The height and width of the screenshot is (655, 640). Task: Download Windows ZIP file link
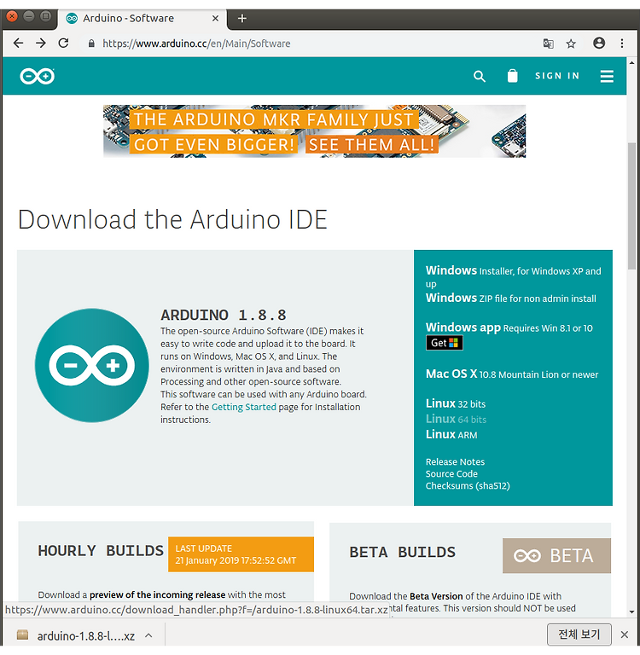point(511,298)
